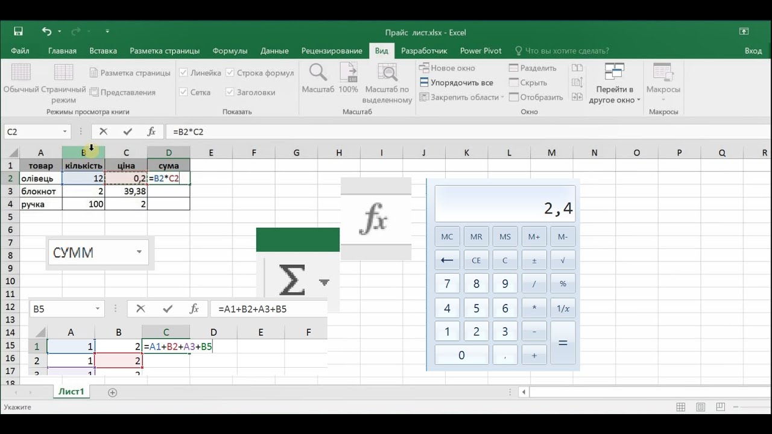Click Масштаб по выделенному
This screenshot has height=434, width=772.
pos(388,83)
